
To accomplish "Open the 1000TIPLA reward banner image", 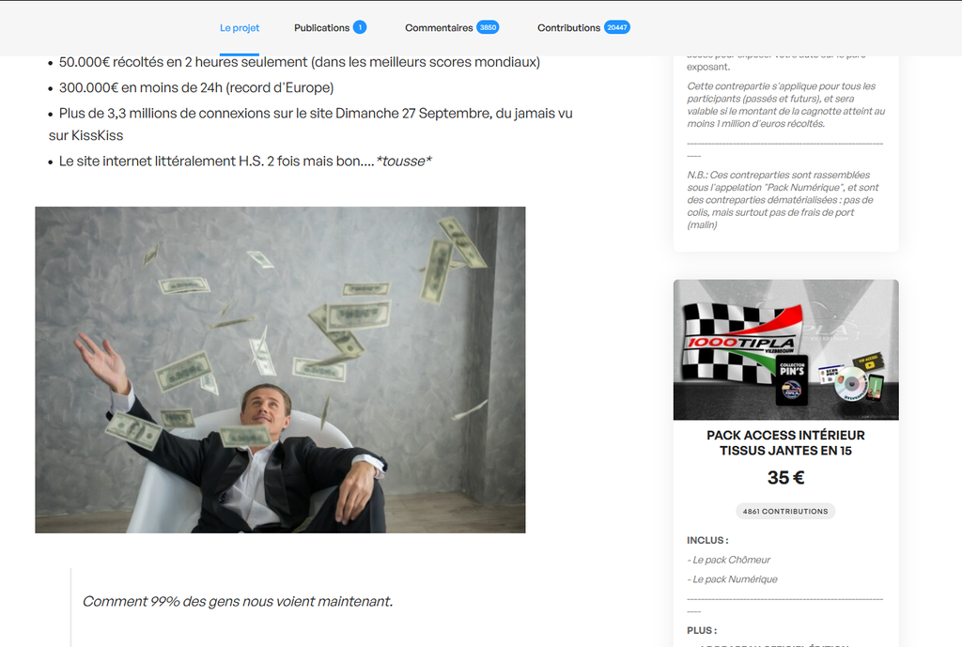I will click(786, 349).
